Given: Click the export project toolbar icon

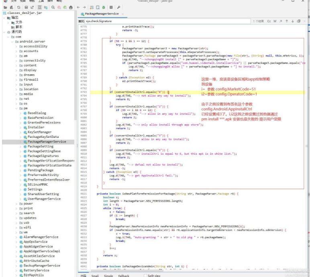Looking at the screenshot, I should pos(32,8).
